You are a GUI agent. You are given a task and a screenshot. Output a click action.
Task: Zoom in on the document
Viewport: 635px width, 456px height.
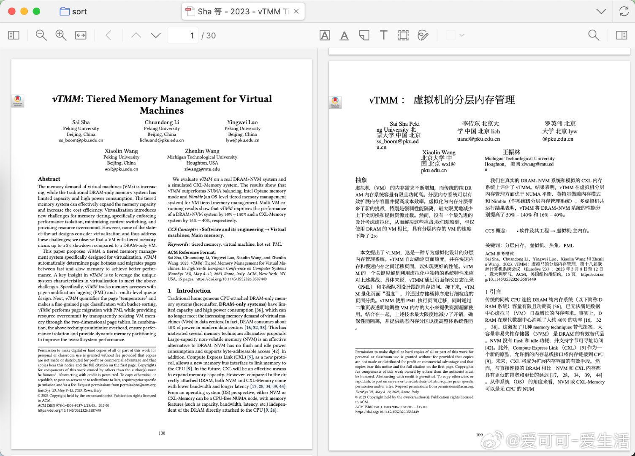(61, 35)
